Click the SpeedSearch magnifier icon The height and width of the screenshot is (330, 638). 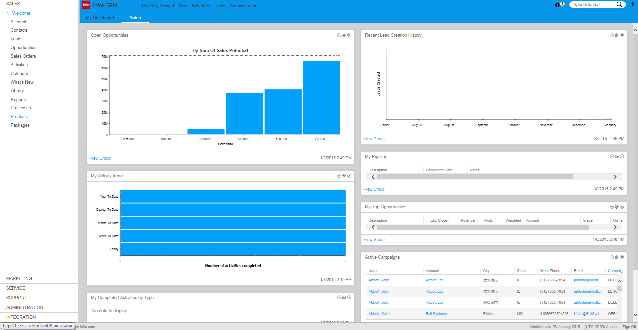pos(619,5)
